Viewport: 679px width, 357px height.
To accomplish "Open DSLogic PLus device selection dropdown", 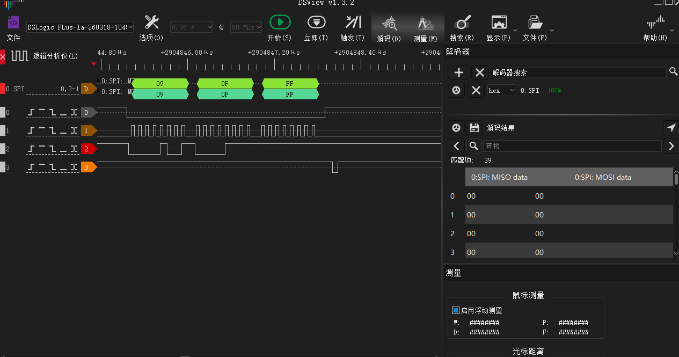I will click(80, 27).
